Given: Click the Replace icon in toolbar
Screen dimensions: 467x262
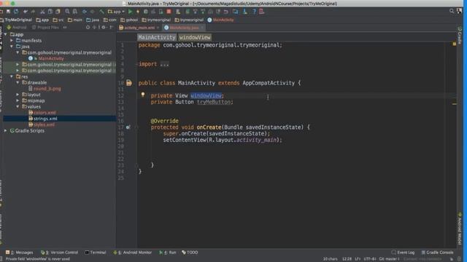Looking at the screenshot, I should [x=75, y=12].
